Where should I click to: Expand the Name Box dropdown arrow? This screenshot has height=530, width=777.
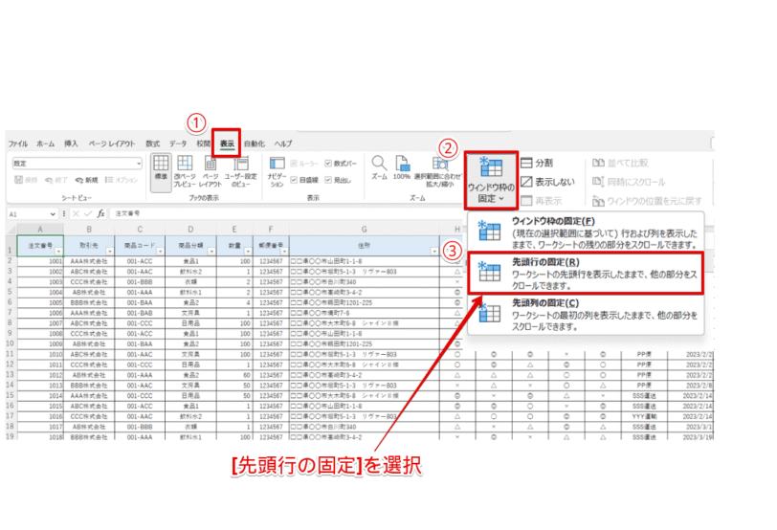tap(53, 214)
